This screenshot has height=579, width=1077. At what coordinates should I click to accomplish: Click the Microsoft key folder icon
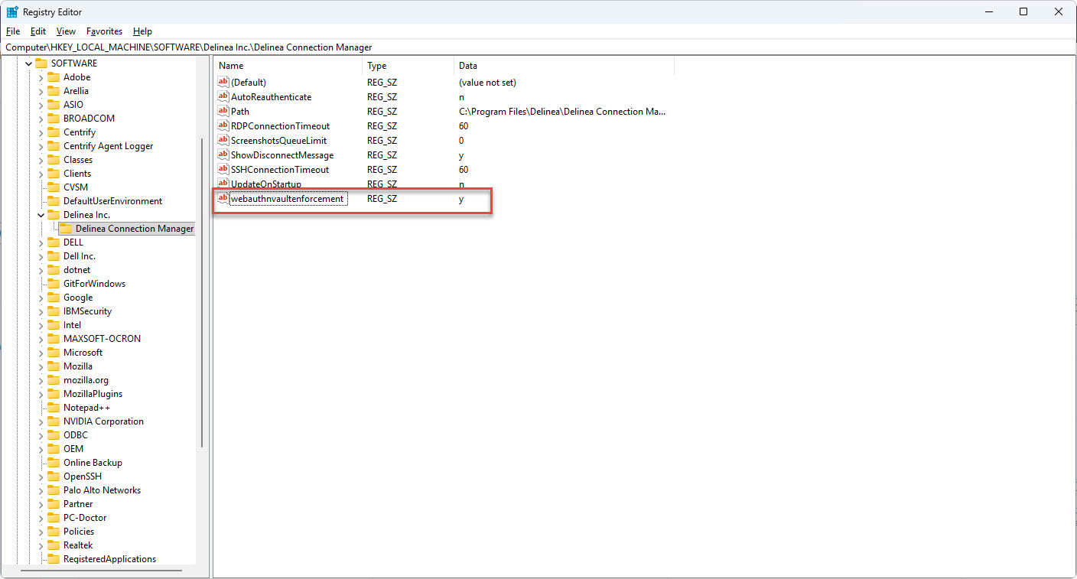tap(53, 353)
